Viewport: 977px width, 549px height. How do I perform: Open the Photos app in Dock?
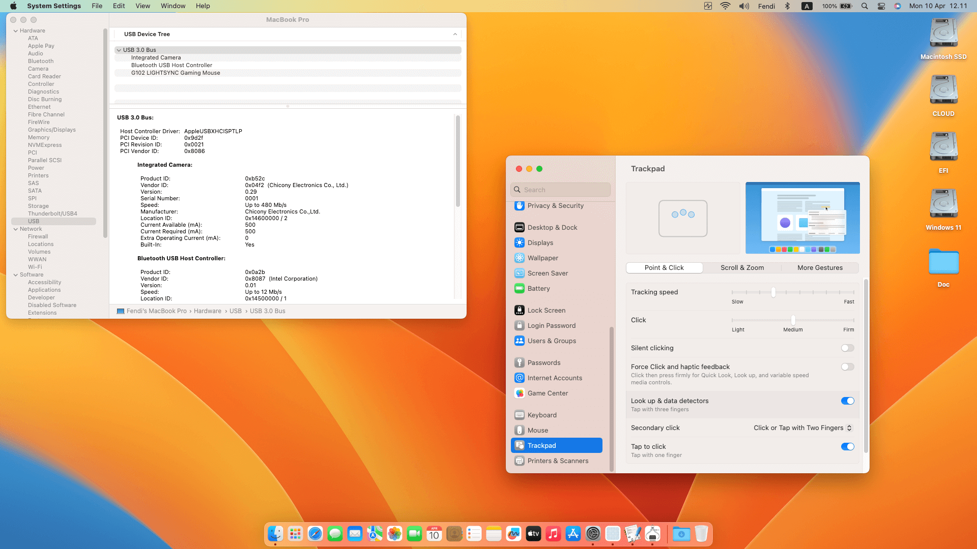394,534
